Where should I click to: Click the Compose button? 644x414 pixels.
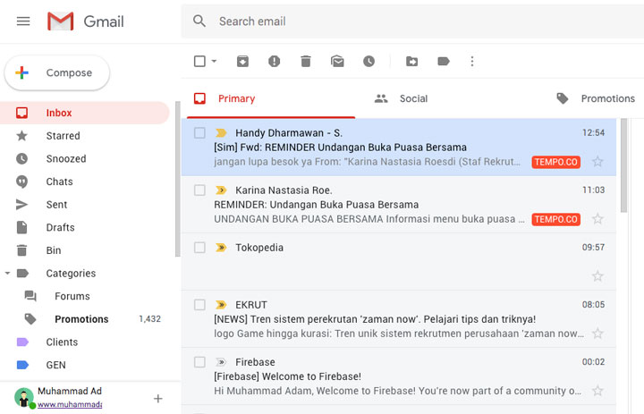tap(57, 72)
